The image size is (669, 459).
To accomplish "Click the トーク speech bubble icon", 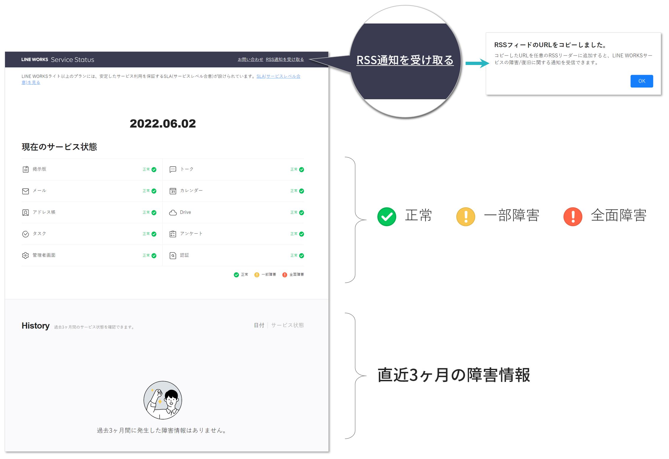I will pyautogui.click(x=173, y=169).
